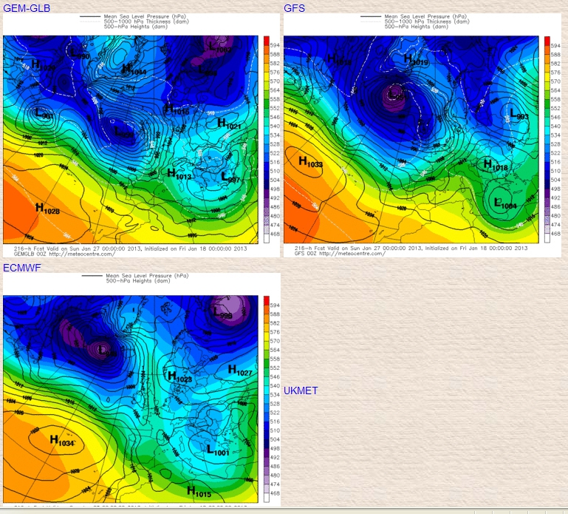Viewport: 568px width, 514px height.
Task: Click the H1027 label on the ECMWF map
Action: pos(240,371)
